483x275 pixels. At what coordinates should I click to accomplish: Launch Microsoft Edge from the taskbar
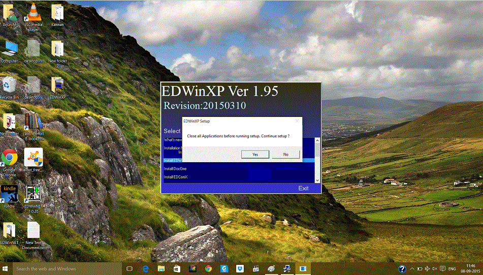click(x=145, y=268)
